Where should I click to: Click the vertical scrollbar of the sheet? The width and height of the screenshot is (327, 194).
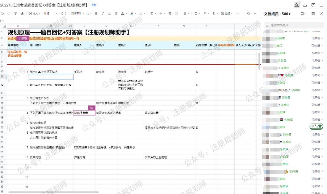259,61
